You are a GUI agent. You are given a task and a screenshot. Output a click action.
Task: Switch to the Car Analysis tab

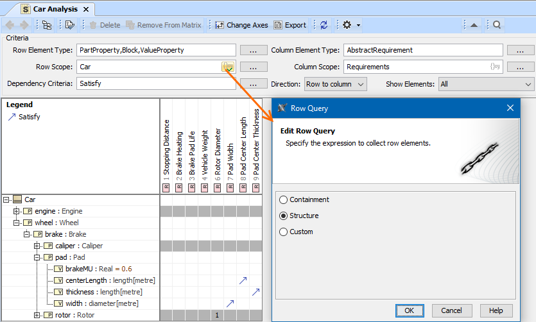56,9
